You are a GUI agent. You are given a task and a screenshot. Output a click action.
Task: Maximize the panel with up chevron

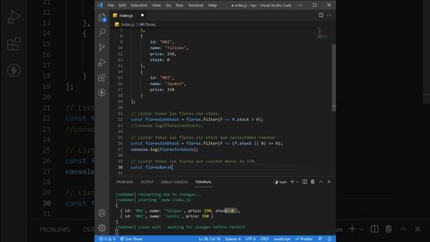[x=321, y=182]
